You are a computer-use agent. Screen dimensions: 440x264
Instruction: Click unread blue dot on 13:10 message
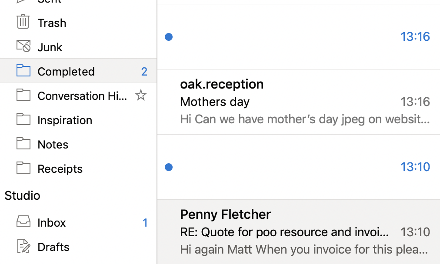(x=169, y=167)
